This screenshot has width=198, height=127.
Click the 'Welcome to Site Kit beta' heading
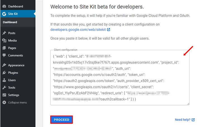tap(97, 7)
